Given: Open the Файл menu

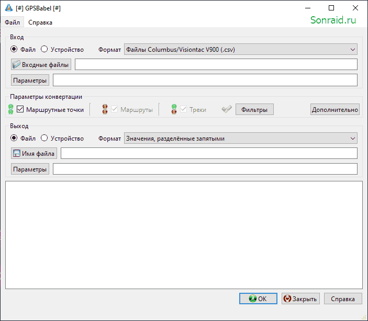Looking at the screenshot, I should click(12, 22).
